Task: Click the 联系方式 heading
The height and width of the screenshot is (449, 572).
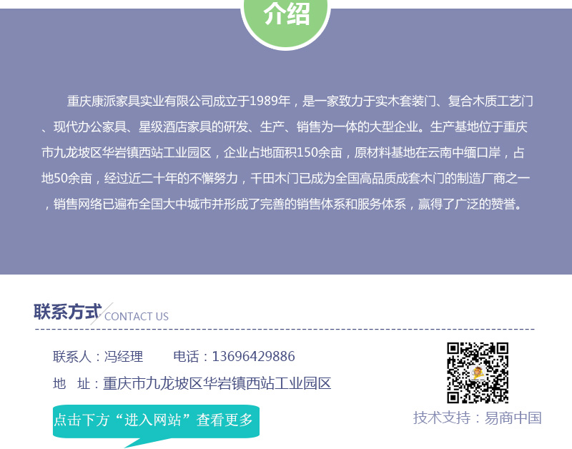Action: click(x=67, y=312)
